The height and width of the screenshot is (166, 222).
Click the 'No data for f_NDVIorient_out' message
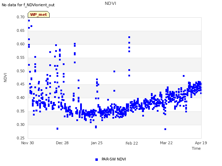[x=28, y=5]
